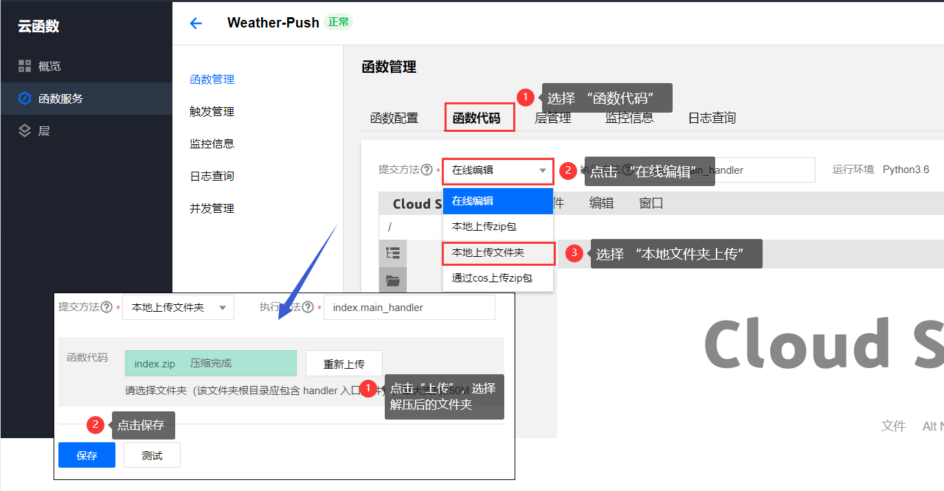Click the file tree list icon in Cloud Studio
944x491 pixels.
coord(393,253)
